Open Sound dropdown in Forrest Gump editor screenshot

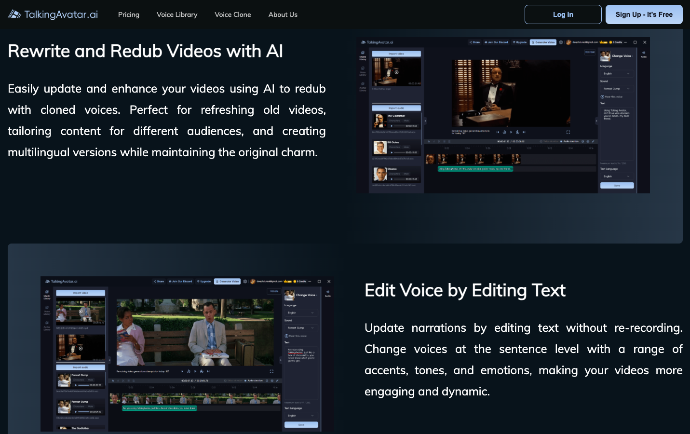(x=301, y=328)
